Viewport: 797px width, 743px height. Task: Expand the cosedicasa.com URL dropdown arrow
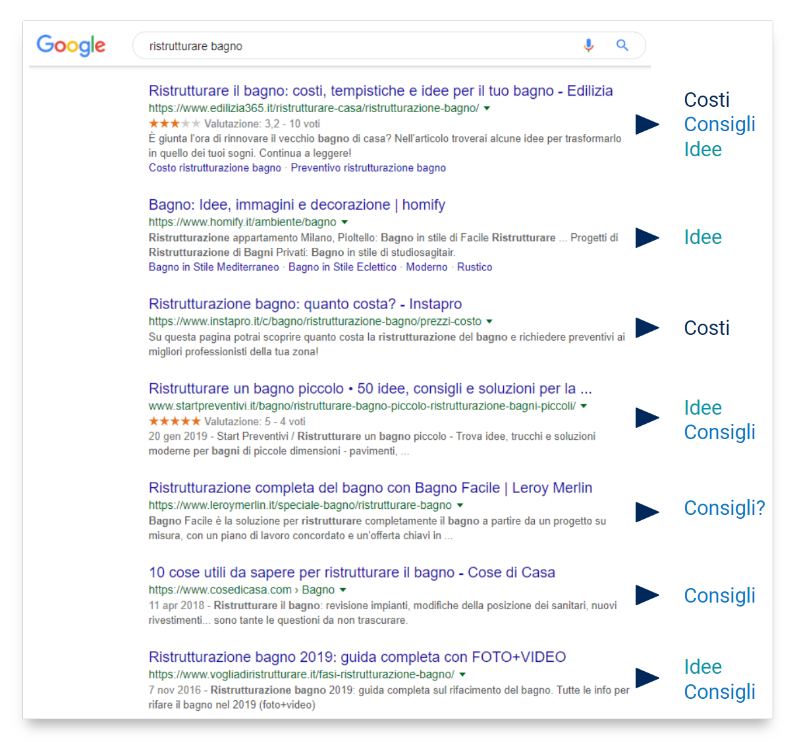click(343, 590)
